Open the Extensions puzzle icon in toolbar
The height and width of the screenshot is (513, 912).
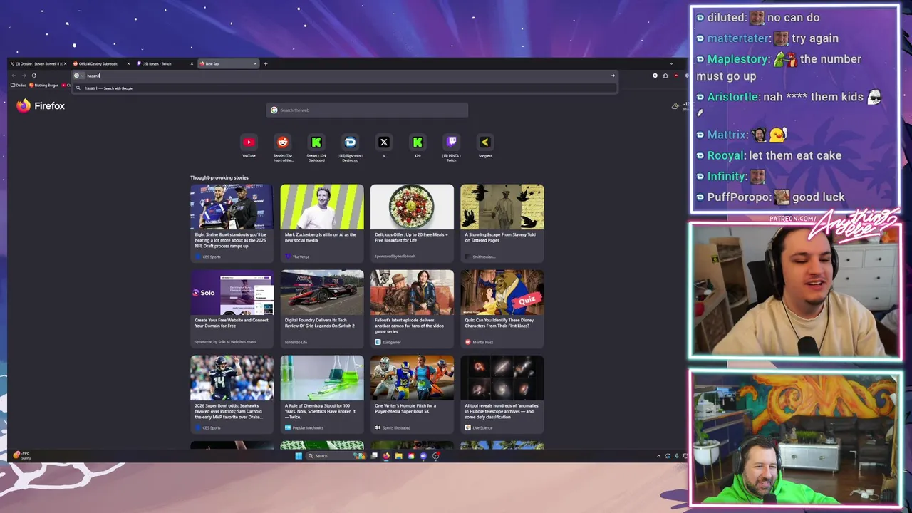pos(665,76)
